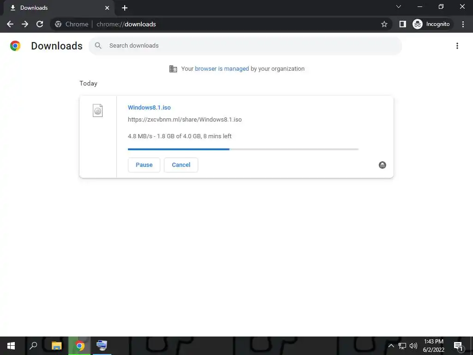The image size is (473, 355).
Task: Open the 'browser is managed' link
Action: pos(222,68)
